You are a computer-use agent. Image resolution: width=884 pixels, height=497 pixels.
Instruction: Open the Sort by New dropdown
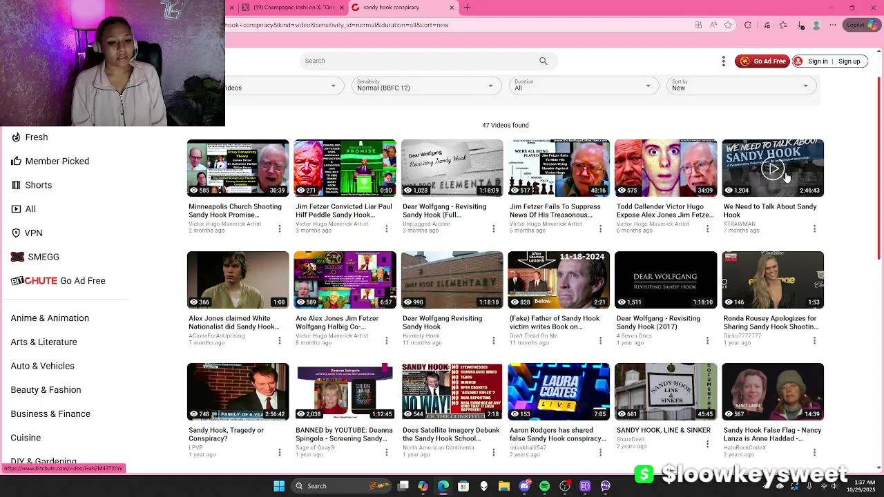(x=741, y=86)
